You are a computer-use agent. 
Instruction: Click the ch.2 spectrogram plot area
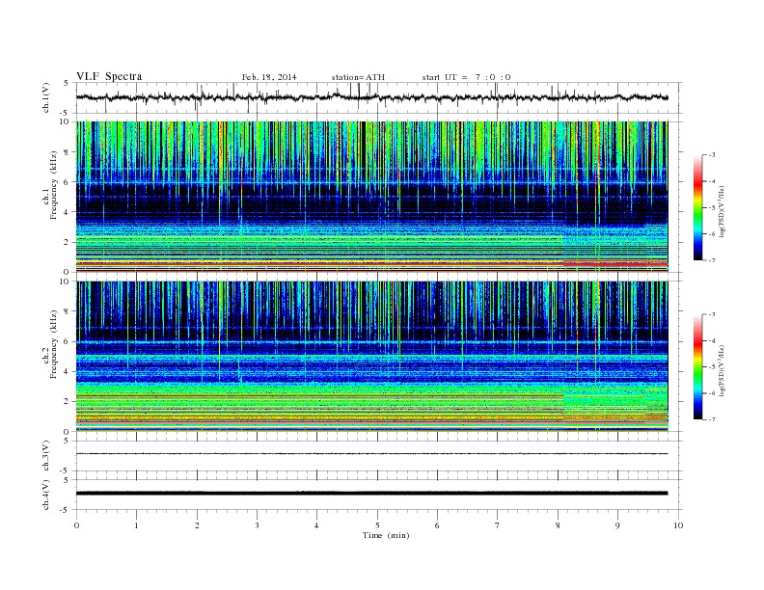(x=371, y=357)
